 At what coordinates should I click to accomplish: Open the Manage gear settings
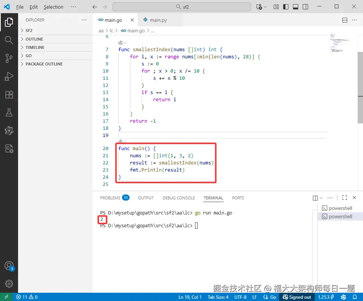click(9, 284)
